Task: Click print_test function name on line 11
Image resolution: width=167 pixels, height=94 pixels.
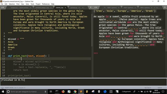Action: tap(20, 56)
